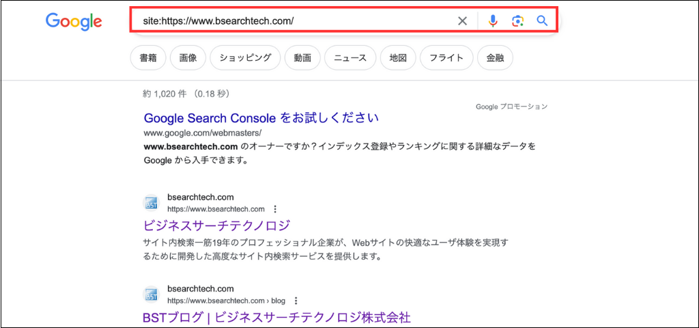Open the three-dot menu beside https://www.bsearchtech.com
Viewport: 699px width, 328px height.
(x=275, y=209)
